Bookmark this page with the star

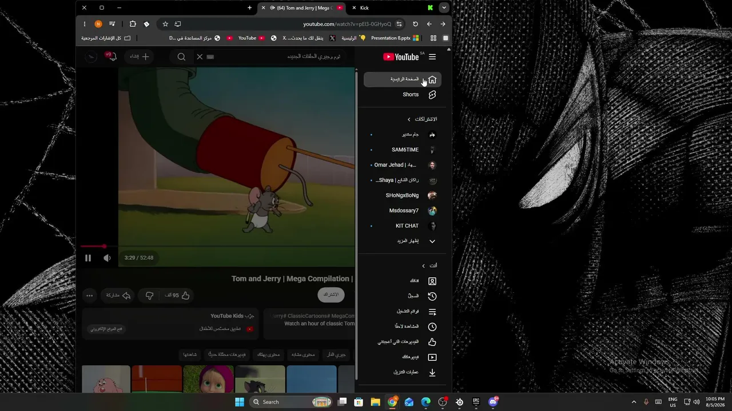click(165, 24)
